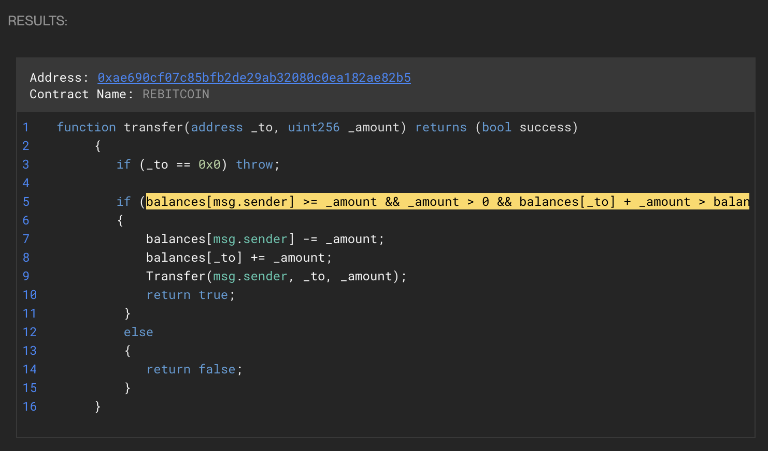Click the 'return true' statement
This screenshot has height=451, width=768.
click(x=190, y=295)
